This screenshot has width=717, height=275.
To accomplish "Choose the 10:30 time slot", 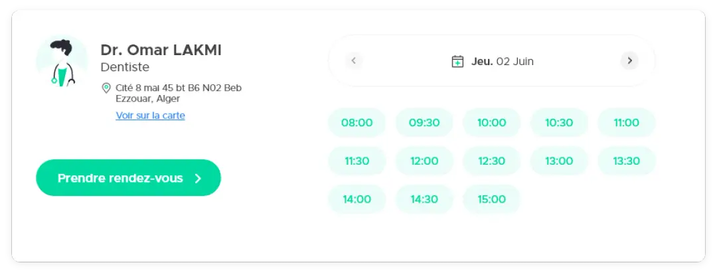I will click(559, 123).
